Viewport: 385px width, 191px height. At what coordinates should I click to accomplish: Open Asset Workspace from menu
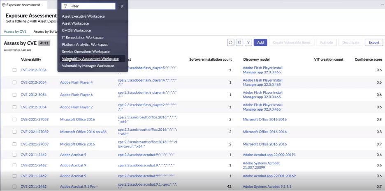click(75, 23)
